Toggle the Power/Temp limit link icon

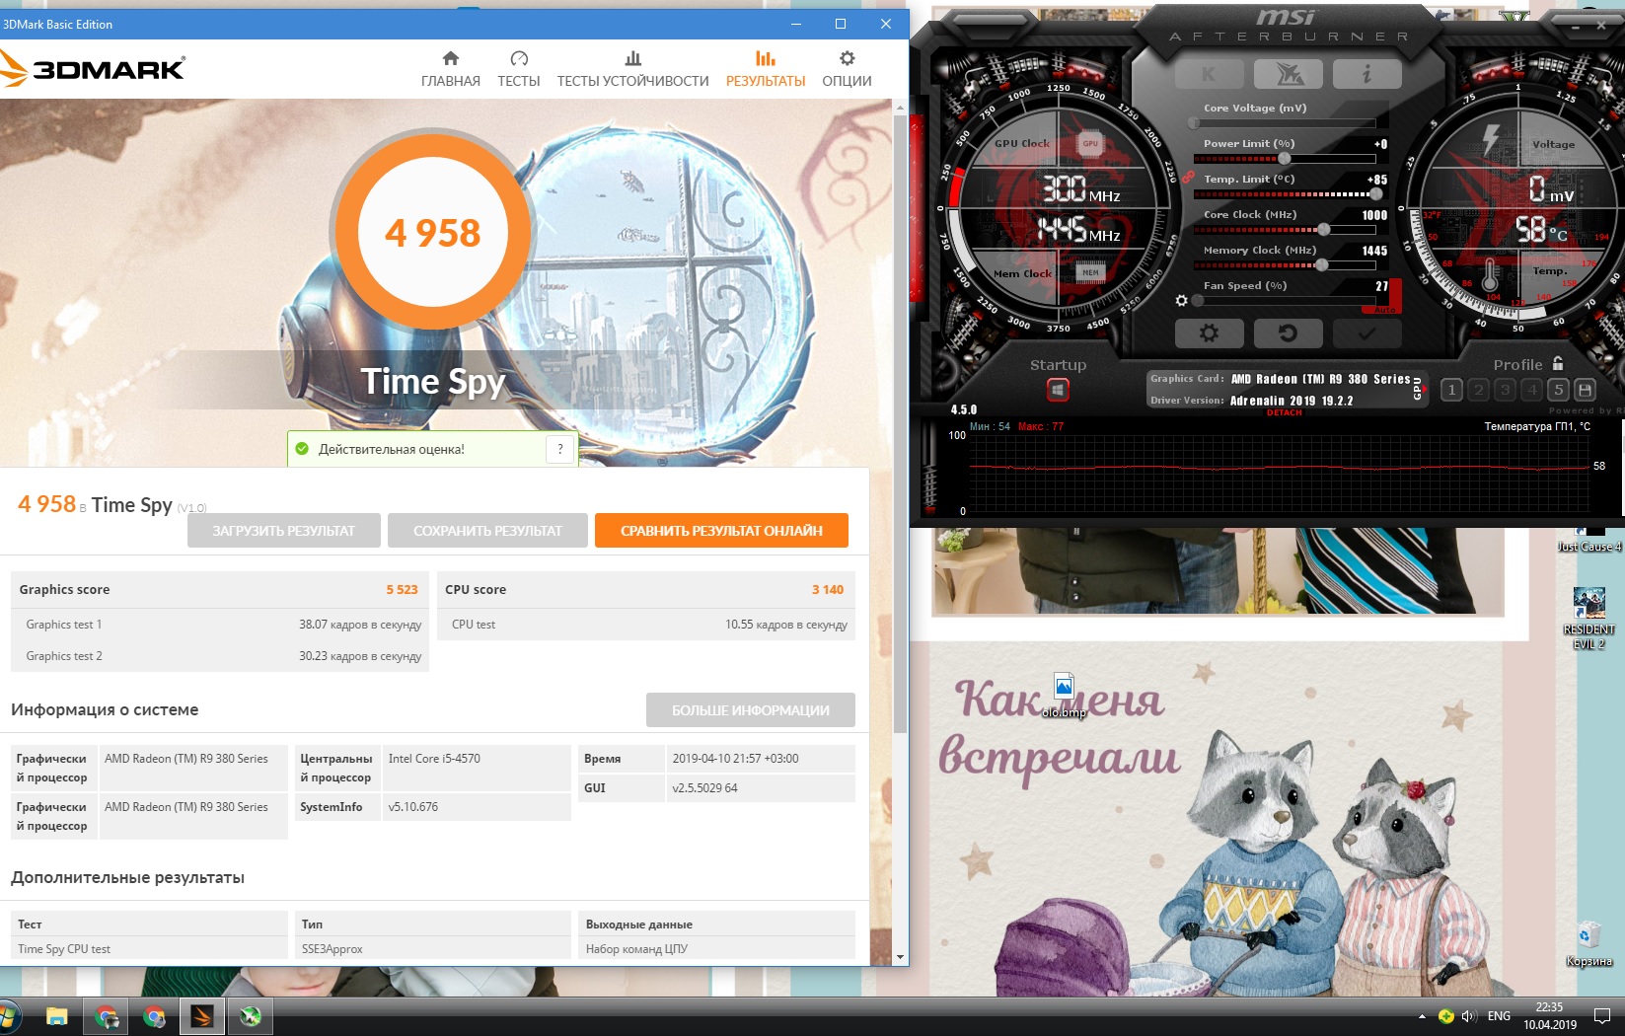click(x=1189, y=178)
